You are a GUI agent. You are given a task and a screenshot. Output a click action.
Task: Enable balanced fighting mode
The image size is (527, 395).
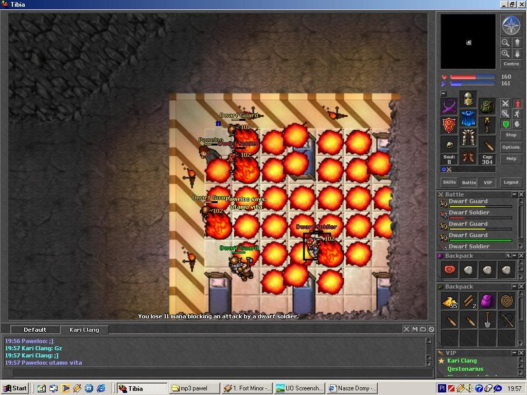pyautogui.click(x=505, y=114)
